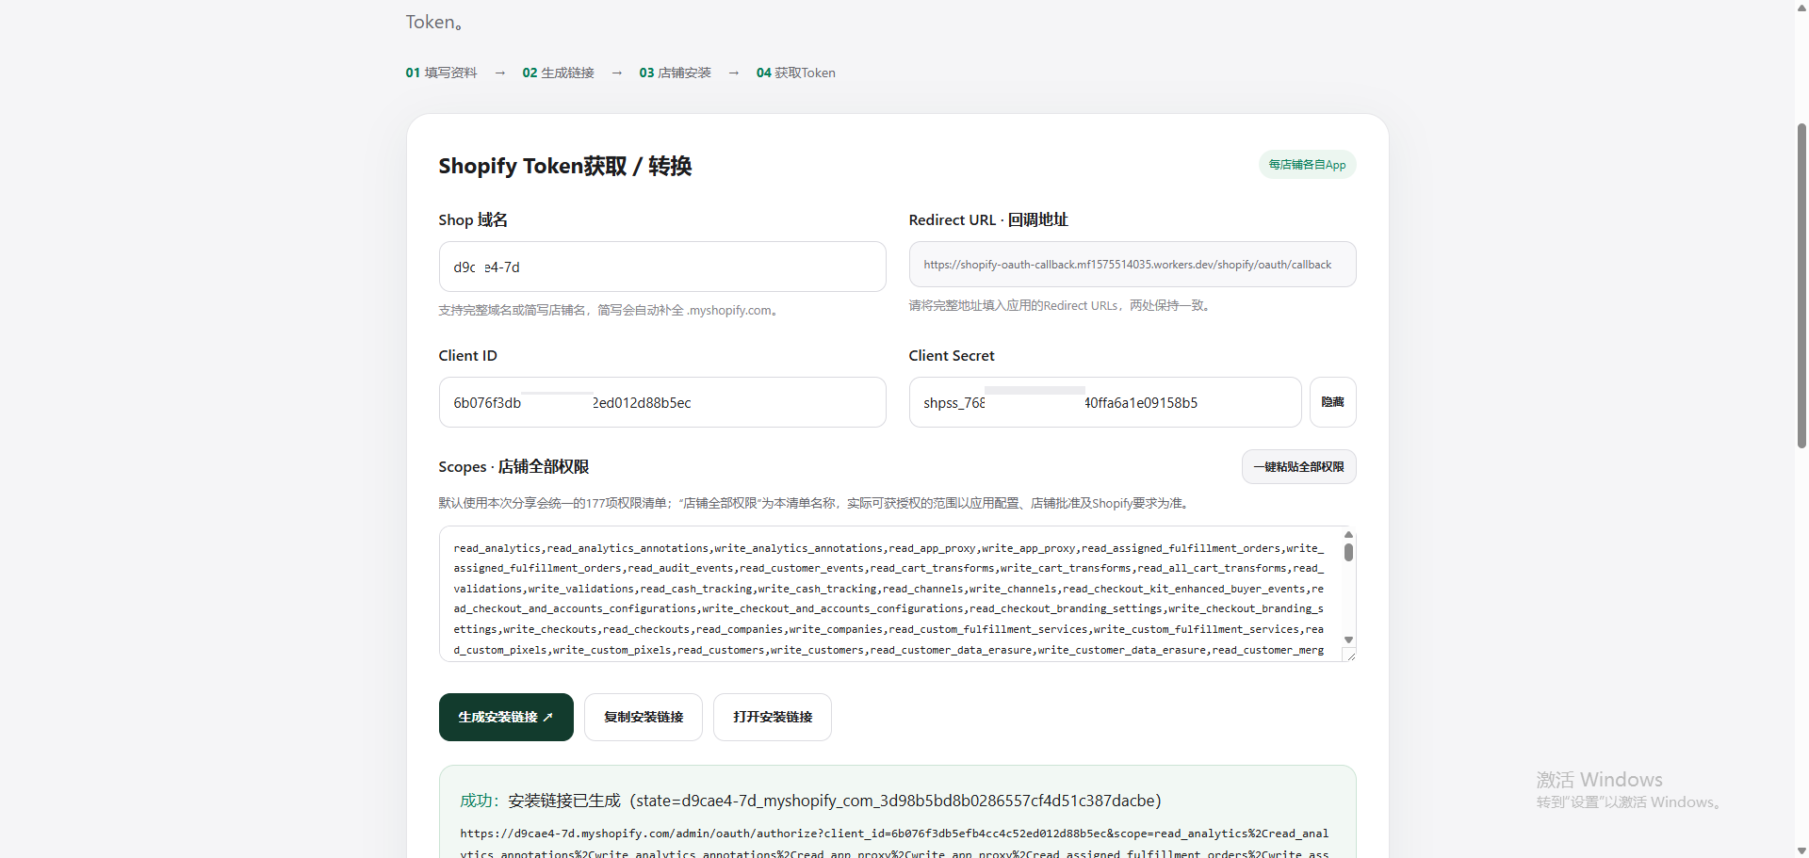
Task: Click the 成功 status message line
Action: (x=810, y=801)
